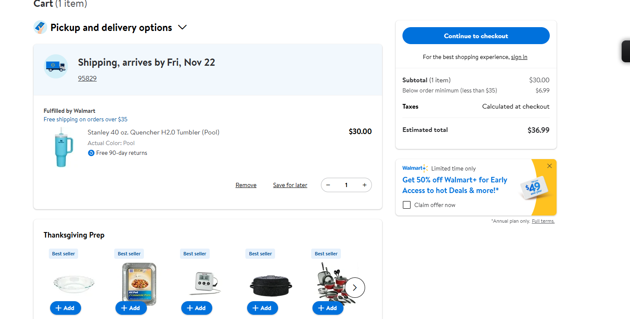Show next Thanksgiving Prep items arrow
630x319 pixels.
(355, 288)
